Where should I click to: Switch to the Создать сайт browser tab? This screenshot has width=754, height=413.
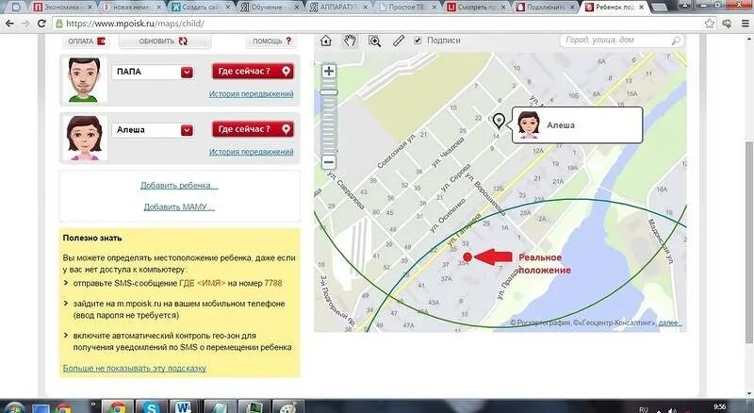tap(201, 8)
